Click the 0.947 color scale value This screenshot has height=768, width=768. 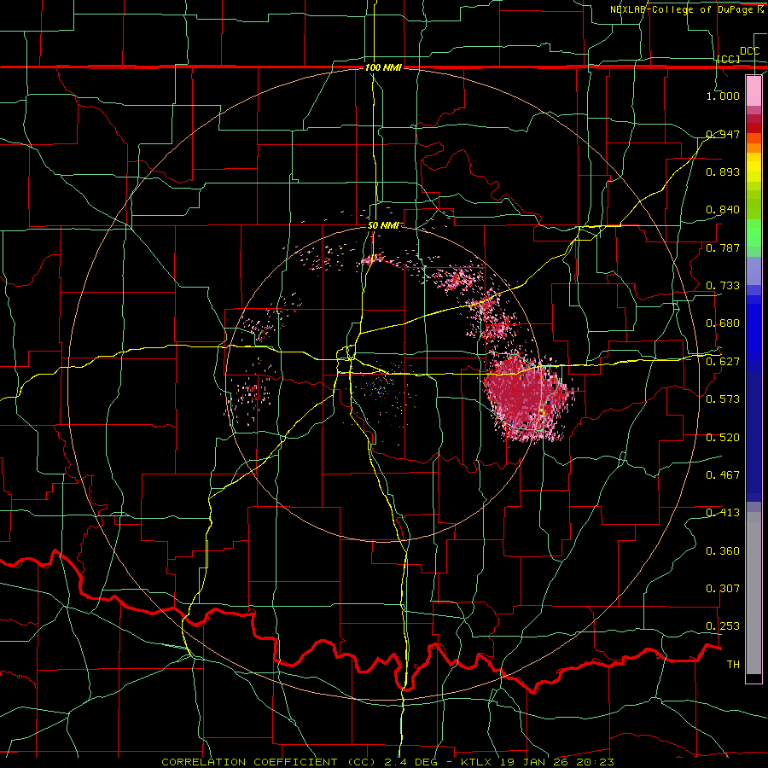[723, 134]
